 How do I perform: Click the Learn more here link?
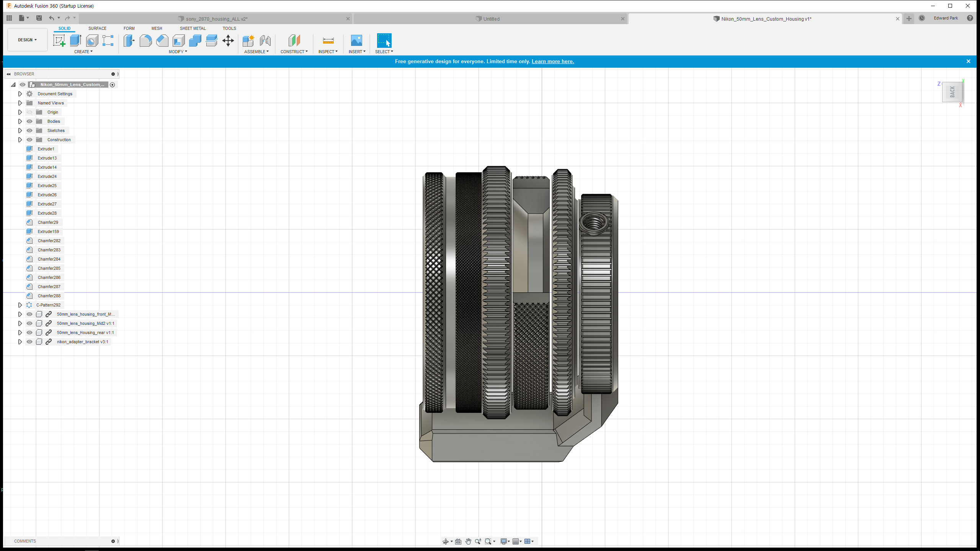point(552,61)
